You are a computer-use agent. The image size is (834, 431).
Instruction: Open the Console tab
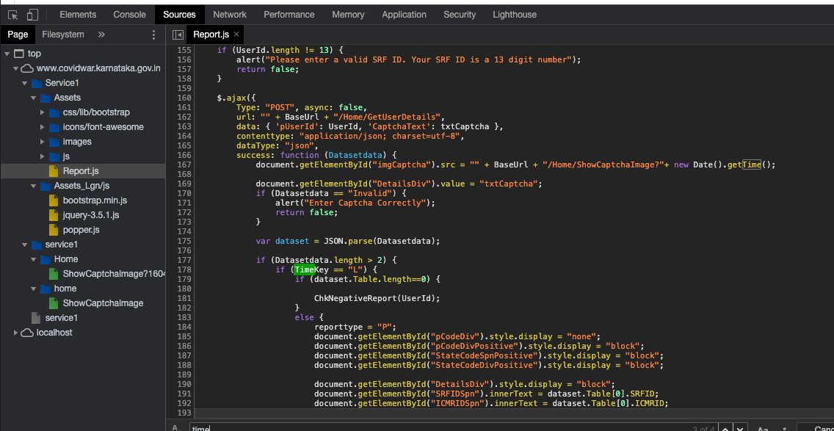click(x=129, y=15)
